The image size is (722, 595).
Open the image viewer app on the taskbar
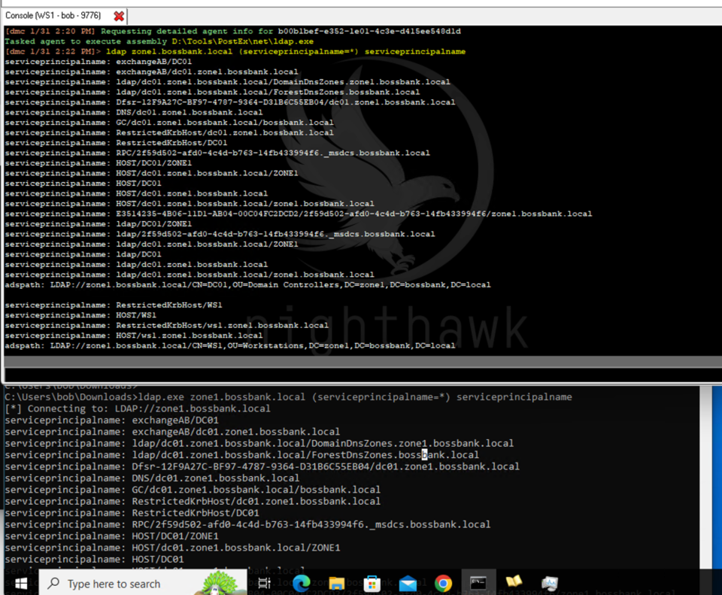(x=550, y=583)
